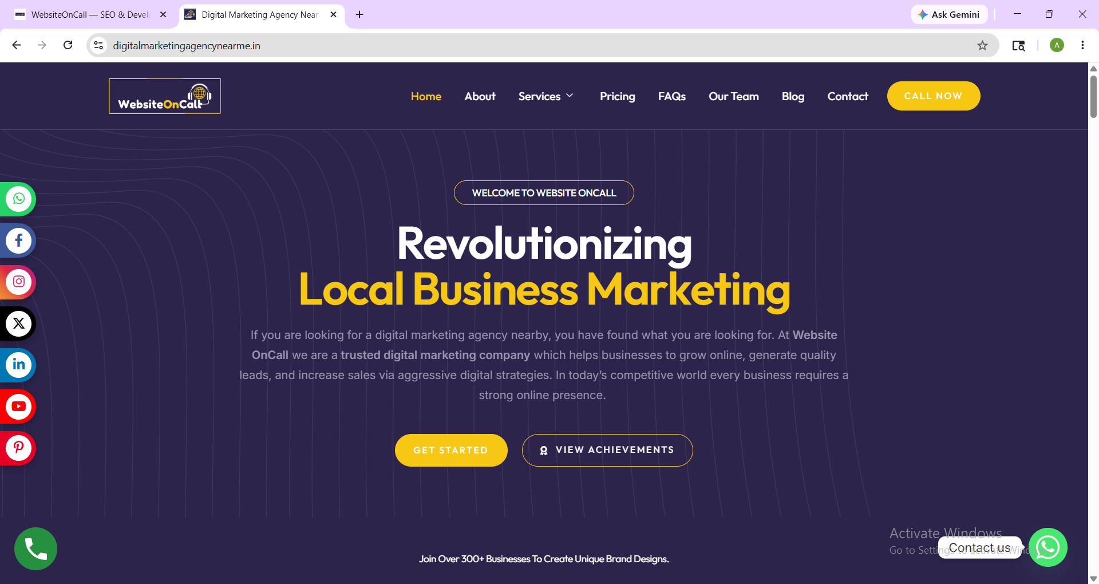
Task: Open the YouTube sidebar icon
Action: pos(18,407)
